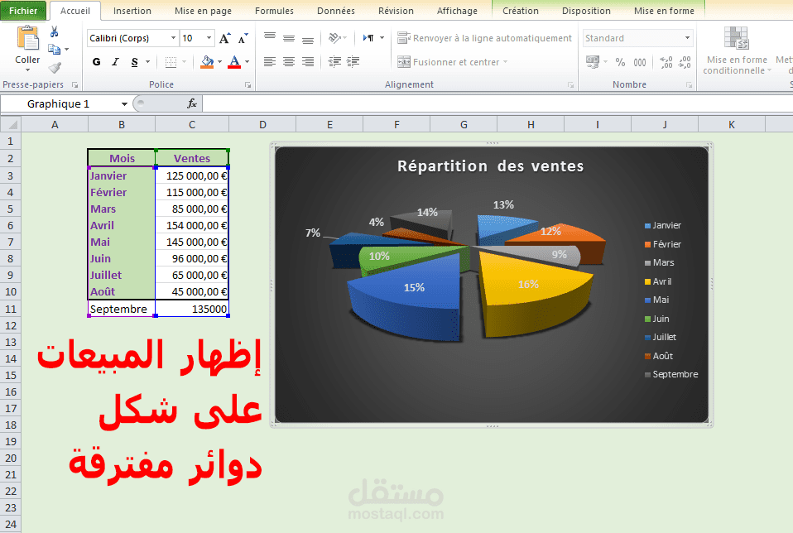The image size is (793, 533).
Task: Switch to the Mise en page tab
Action: pos(203,11)
